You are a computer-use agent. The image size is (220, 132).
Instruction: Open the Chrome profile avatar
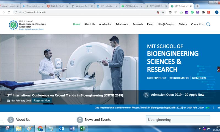coord(216,12)
